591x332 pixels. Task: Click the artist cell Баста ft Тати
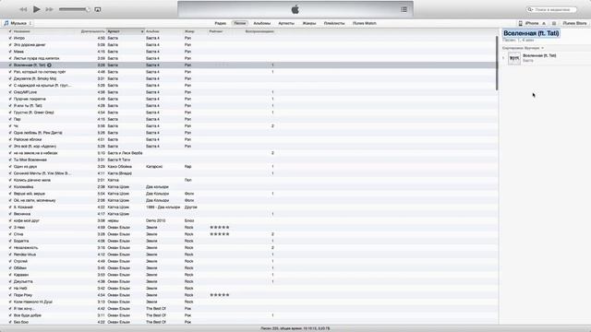(x=119, y=160)
